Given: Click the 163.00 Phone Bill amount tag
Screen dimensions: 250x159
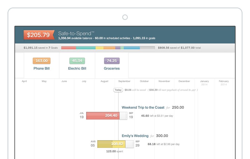Looking at the screenshot, I should [x=42, y=61].
